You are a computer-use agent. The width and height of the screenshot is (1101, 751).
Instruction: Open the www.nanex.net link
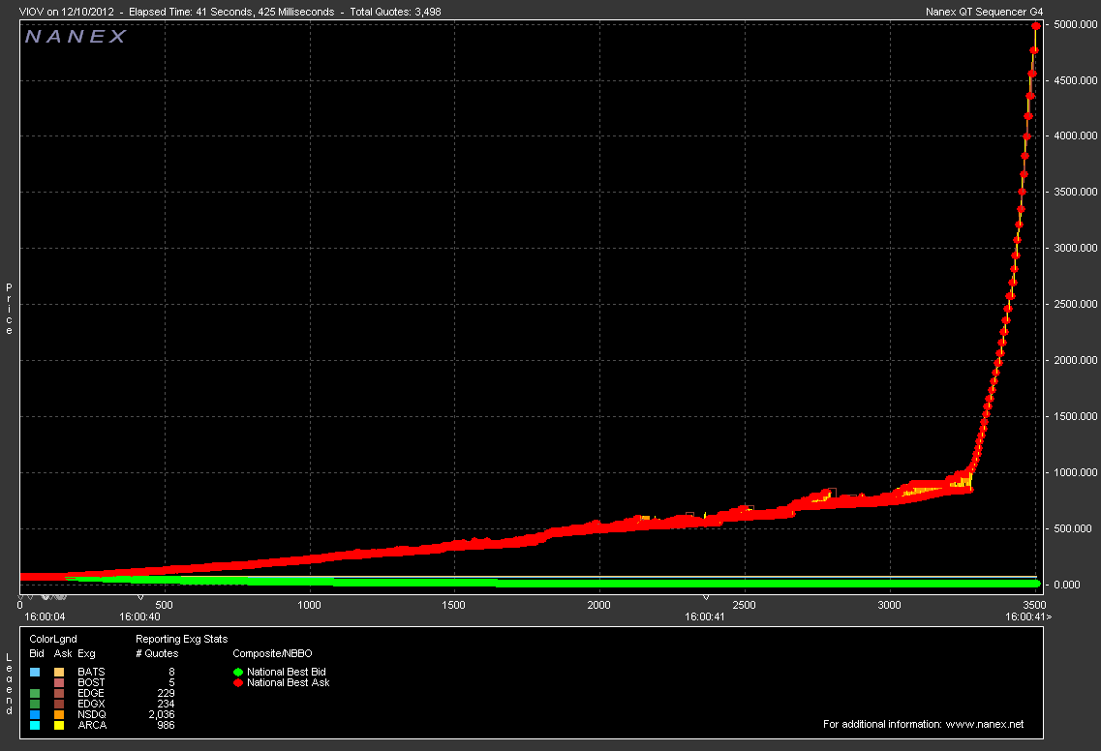[985, 724]
